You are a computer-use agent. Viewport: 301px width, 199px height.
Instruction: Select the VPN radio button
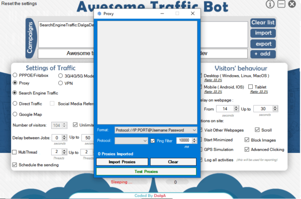point(61,83)
